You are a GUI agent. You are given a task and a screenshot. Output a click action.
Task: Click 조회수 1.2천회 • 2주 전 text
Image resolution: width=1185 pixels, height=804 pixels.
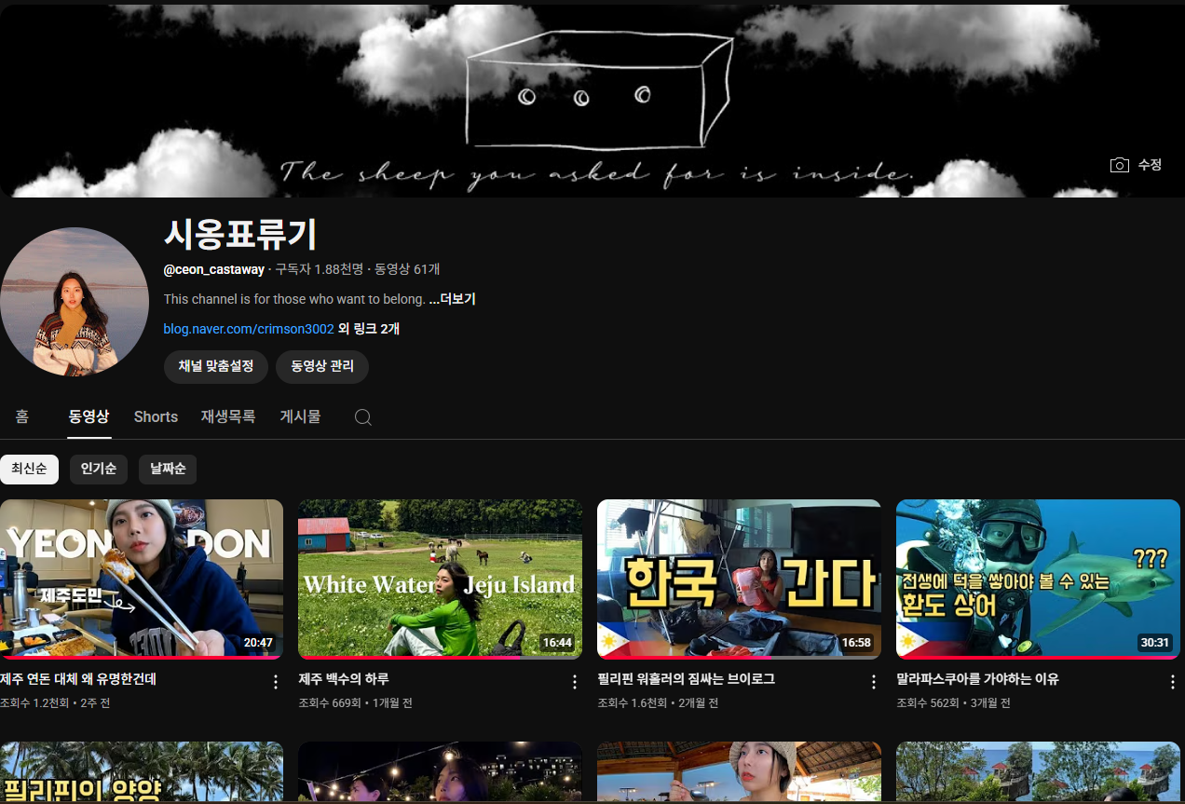point(55,703)
